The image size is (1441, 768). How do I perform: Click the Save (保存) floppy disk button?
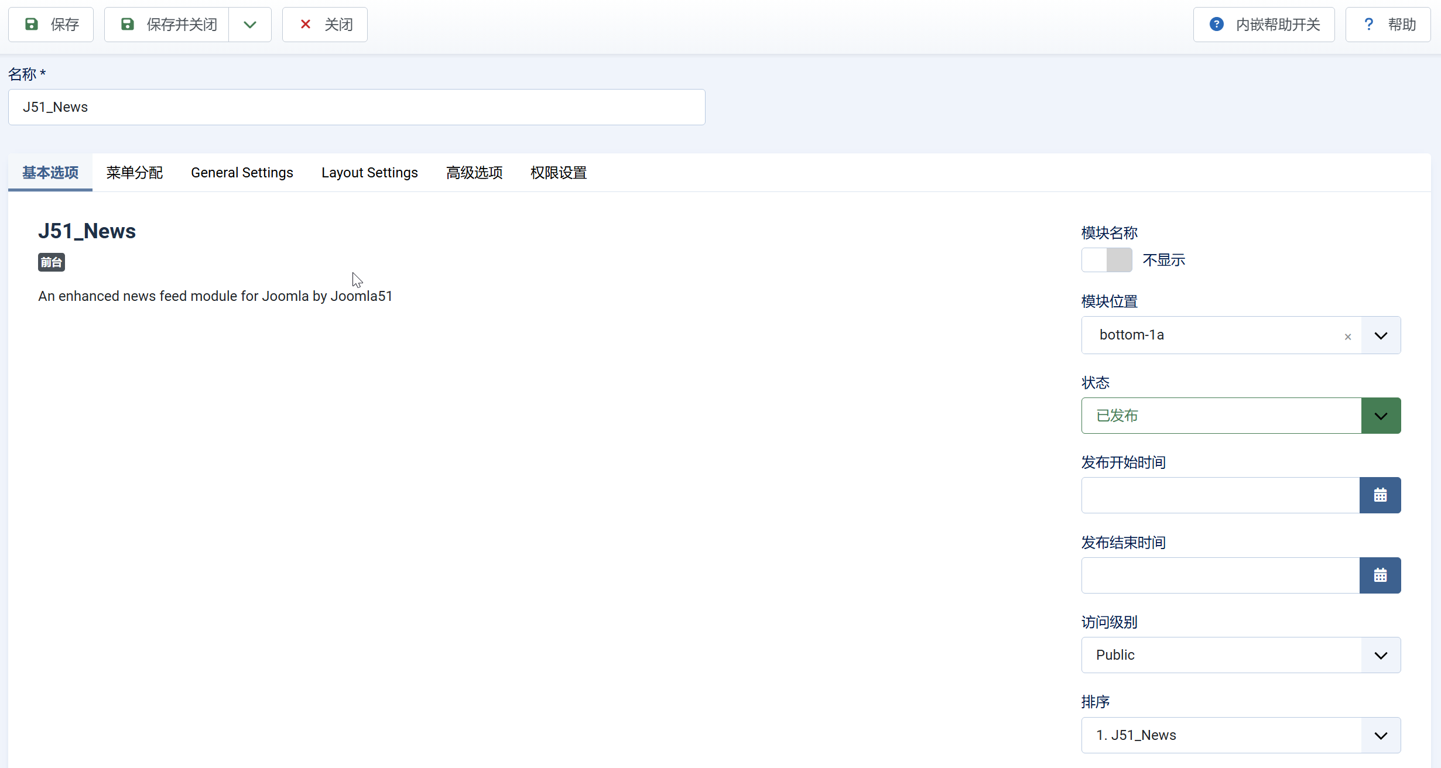[x=51, y=25]
